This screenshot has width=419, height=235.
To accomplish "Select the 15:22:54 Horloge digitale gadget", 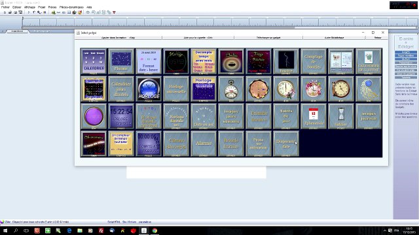I will tap(121, 116).
